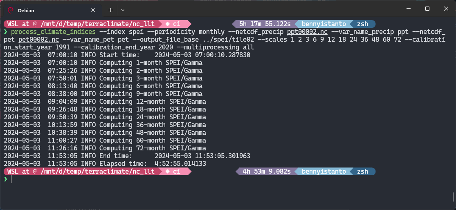The width and height of the screenshot is (456, 210).
Task: Place cursor at the empty command prompt
Action: coord(11,179)
